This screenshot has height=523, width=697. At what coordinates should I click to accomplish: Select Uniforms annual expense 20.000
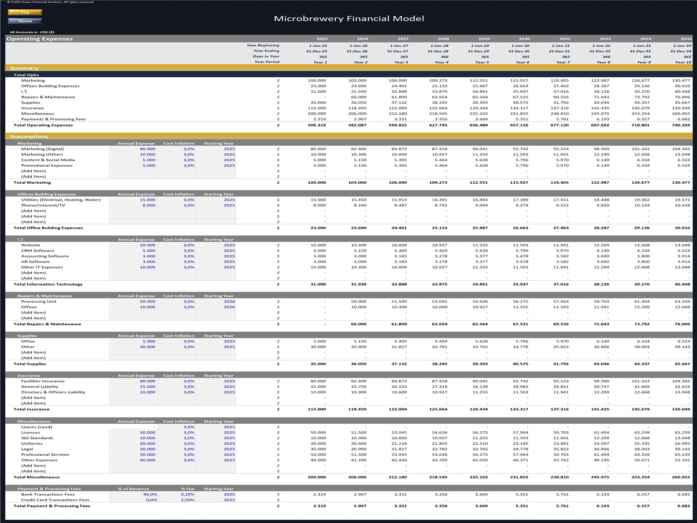133,444
